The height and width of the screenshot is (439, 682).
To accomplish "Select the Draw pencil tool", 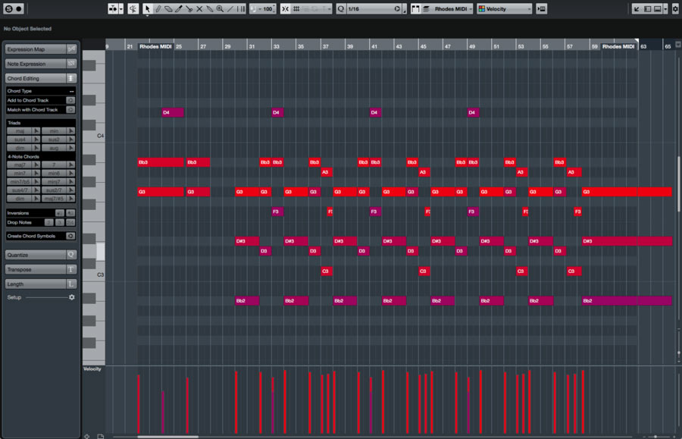I will 158,8.
